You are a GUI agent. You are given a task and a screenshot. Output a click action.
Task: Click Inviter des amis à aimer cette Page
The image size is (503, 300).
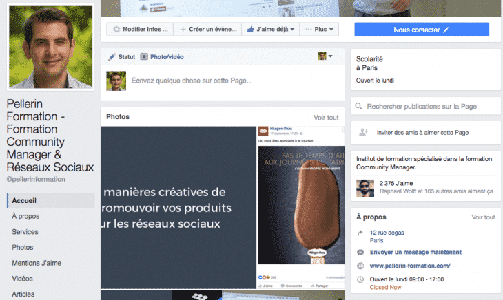(x=422, y=133)
